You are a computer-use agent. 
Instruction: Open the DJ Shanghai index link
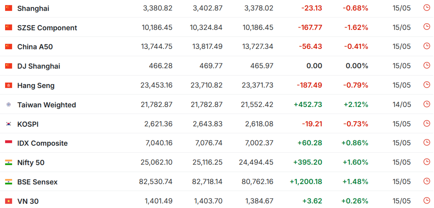point(39,66)
